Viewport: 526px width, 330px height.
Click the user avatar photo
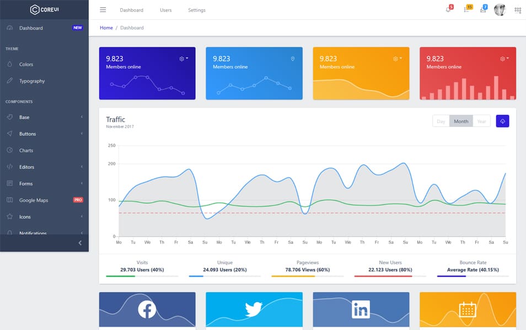pos(500,9)
